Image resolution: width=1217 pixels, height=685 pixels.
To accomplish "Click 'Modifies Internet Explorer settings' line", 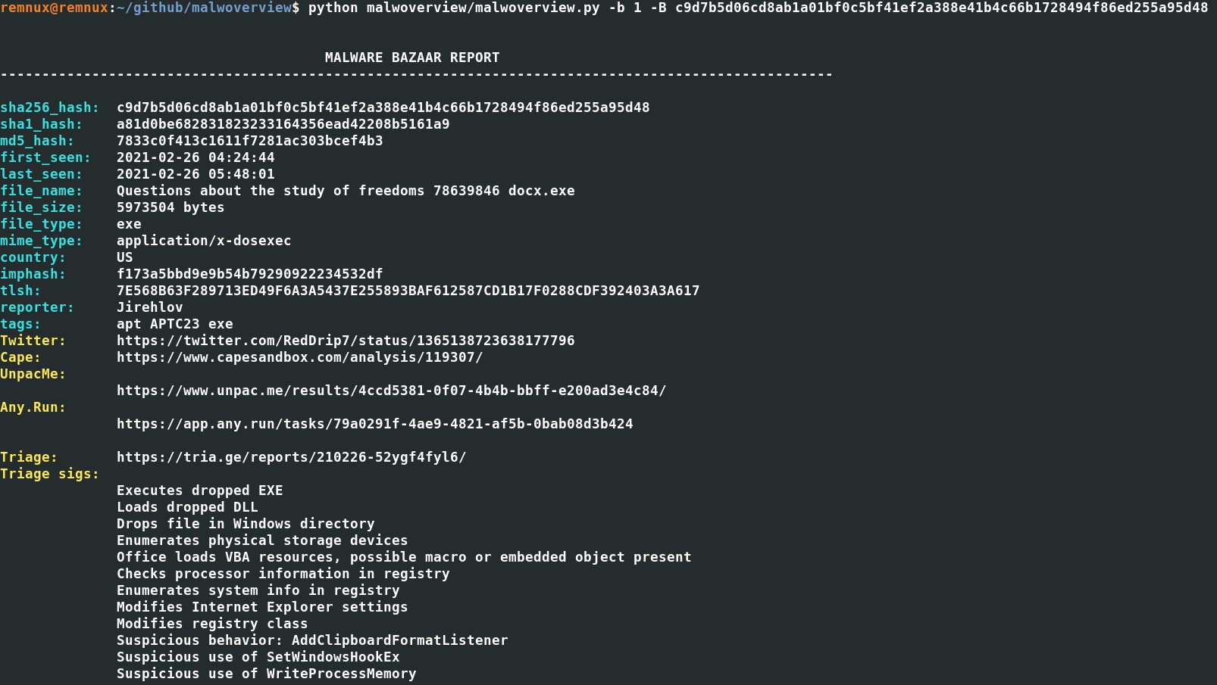I will pyautogui.click(x=262, y=607).
